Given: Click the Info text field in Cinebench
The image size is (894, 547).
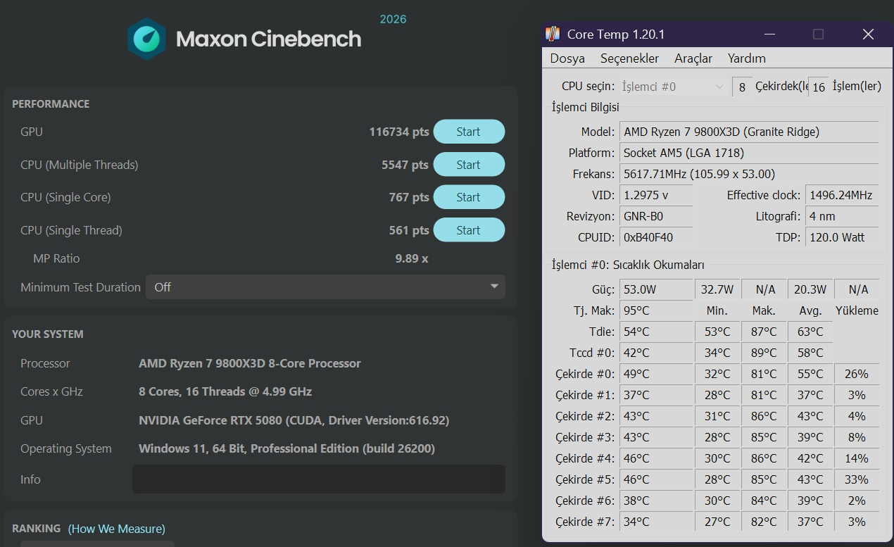Looking at the screenshot, I should pos(319,479).
